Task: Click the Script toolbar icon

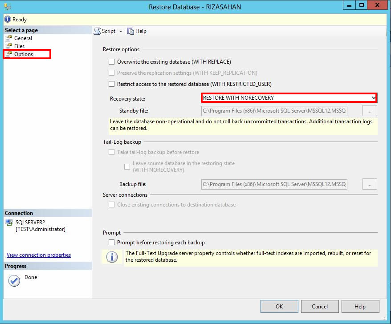Action: (97, 31)
